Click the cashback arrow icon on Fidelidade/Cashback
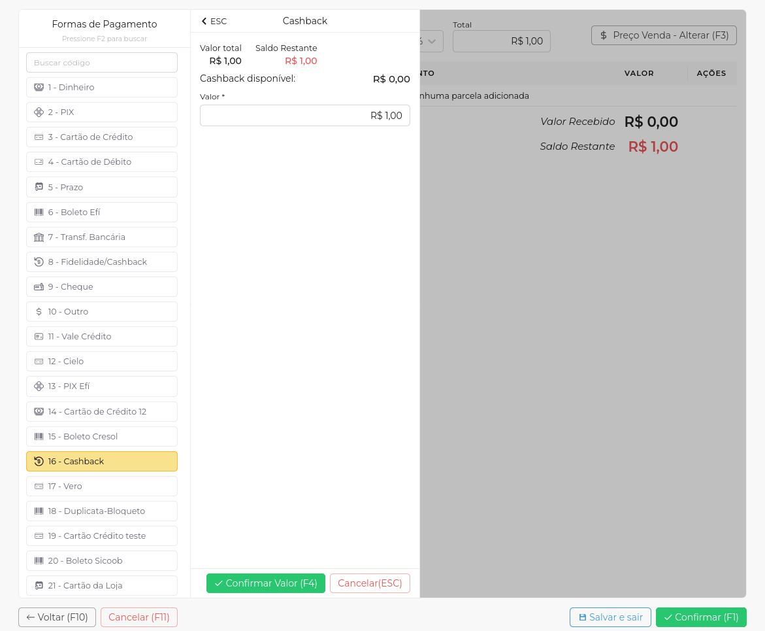 pyautogui.click(x=38, y=262)
